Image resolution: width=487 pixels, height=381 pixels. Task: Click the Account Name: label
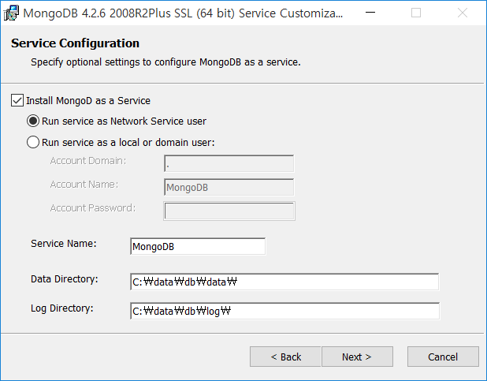coord(84,185)
